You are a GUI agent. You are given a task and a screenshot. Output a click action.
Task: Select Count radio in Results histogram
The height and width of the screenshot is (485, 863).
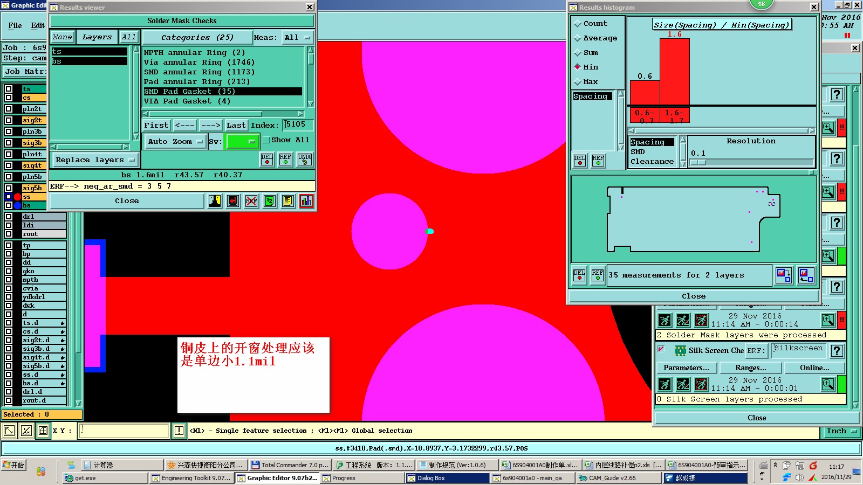coord(578,24)
